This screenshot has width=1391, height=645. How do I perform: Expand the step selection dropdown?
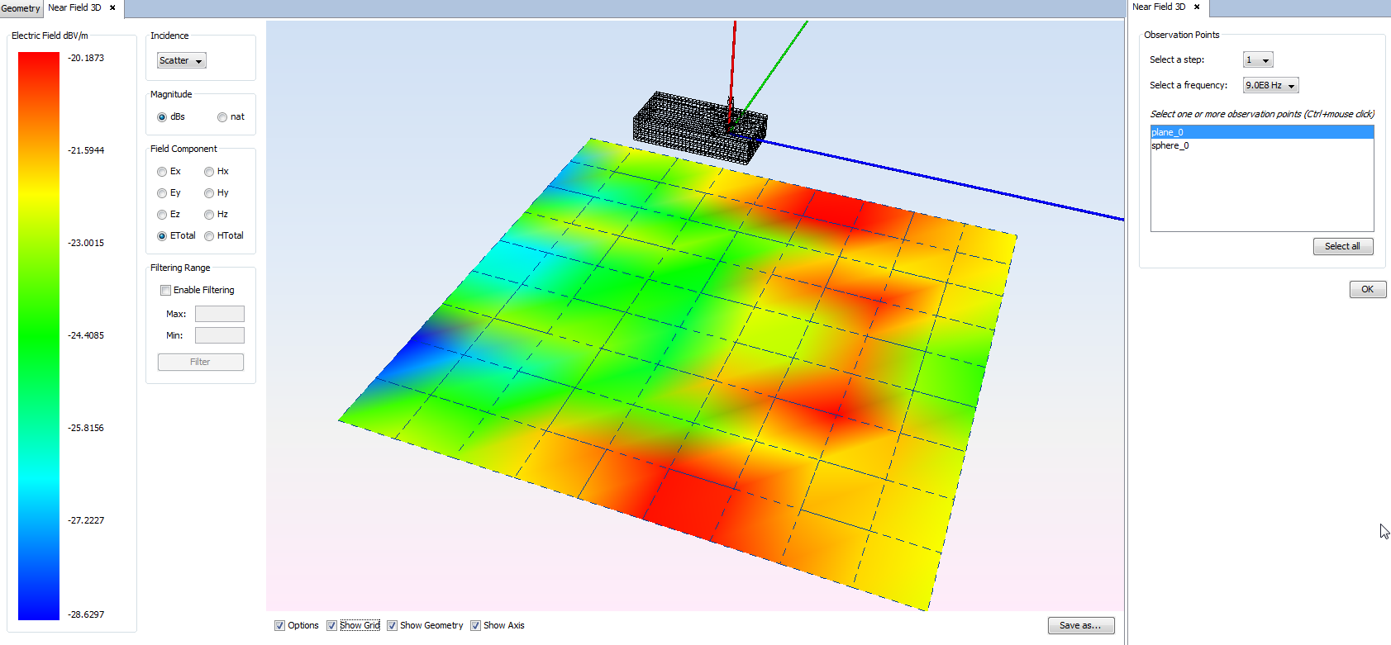[x=1258, y=59]
